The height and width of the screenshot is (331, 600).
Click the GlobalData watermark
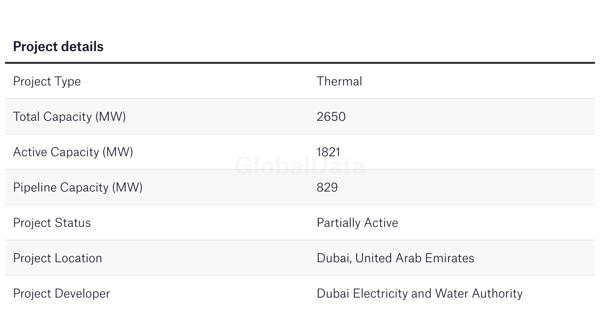300,166
